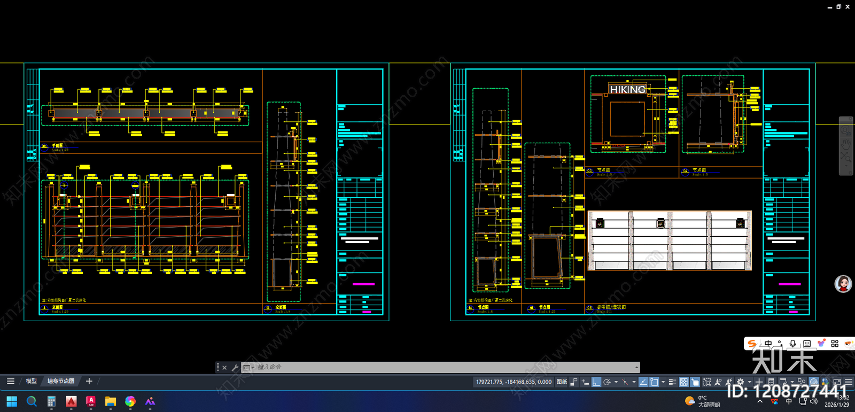Open File Explorer from taskbar

click(x=111, y=401)
